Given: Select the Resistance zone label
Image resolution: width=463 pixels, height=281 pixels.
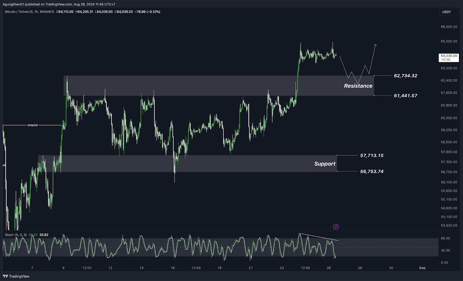Looking at the screenshot, I should pyautogui.click(x=358, y=86).
